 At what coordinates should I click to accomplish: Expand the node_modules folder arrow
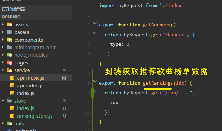click(3, 55)
